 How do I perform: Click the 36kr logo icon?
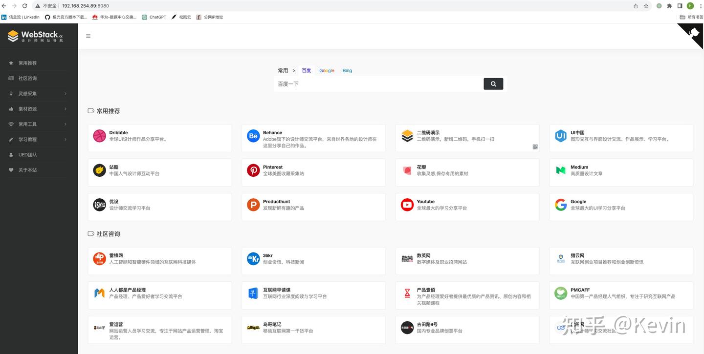[253, 259]
